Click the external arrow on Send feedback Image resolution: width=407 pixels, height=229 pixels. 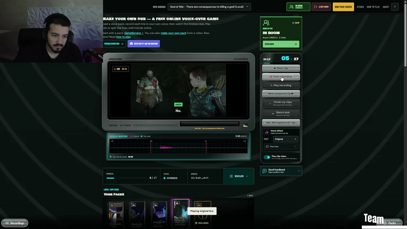(299, 171)
